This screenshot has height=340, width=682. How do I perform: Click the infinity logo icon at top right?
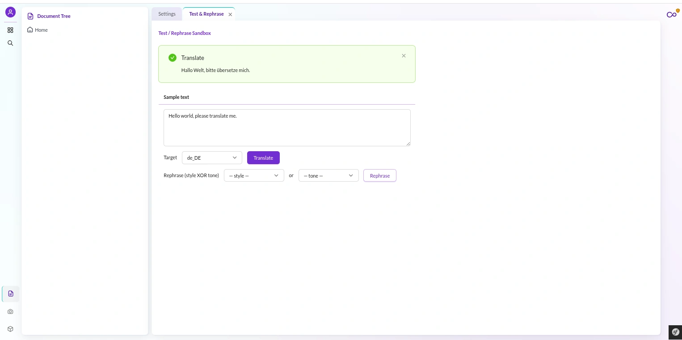point(671,15)
